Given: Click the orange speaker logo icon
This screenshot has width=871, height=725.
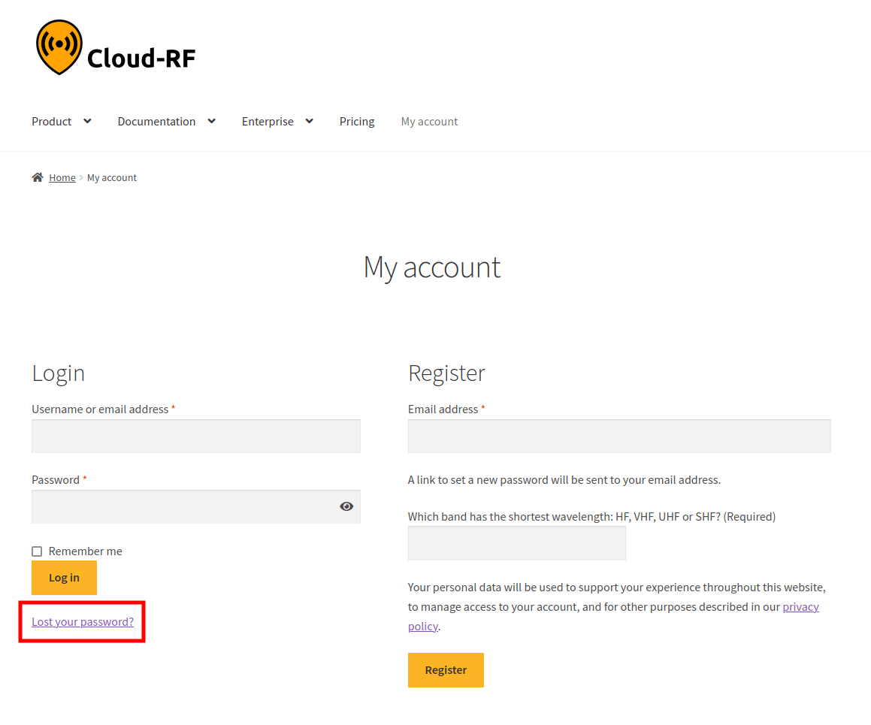Looking at the screenshot, I should click(59, 47).
